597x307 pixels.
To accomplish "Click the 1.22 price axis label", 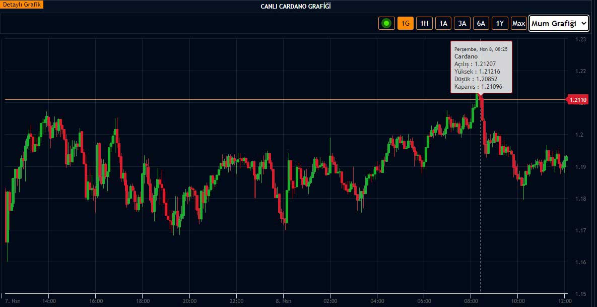I will (x=581, y=71).
